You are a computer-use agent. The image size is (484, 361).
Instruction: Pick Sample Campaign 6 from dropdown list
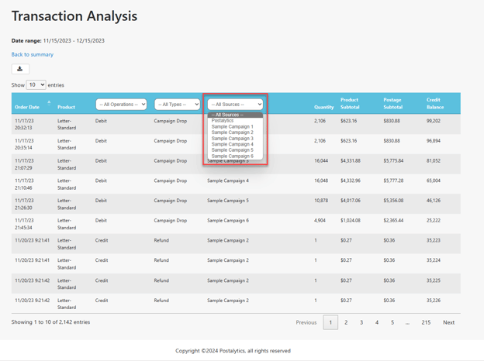pos(232,156)
